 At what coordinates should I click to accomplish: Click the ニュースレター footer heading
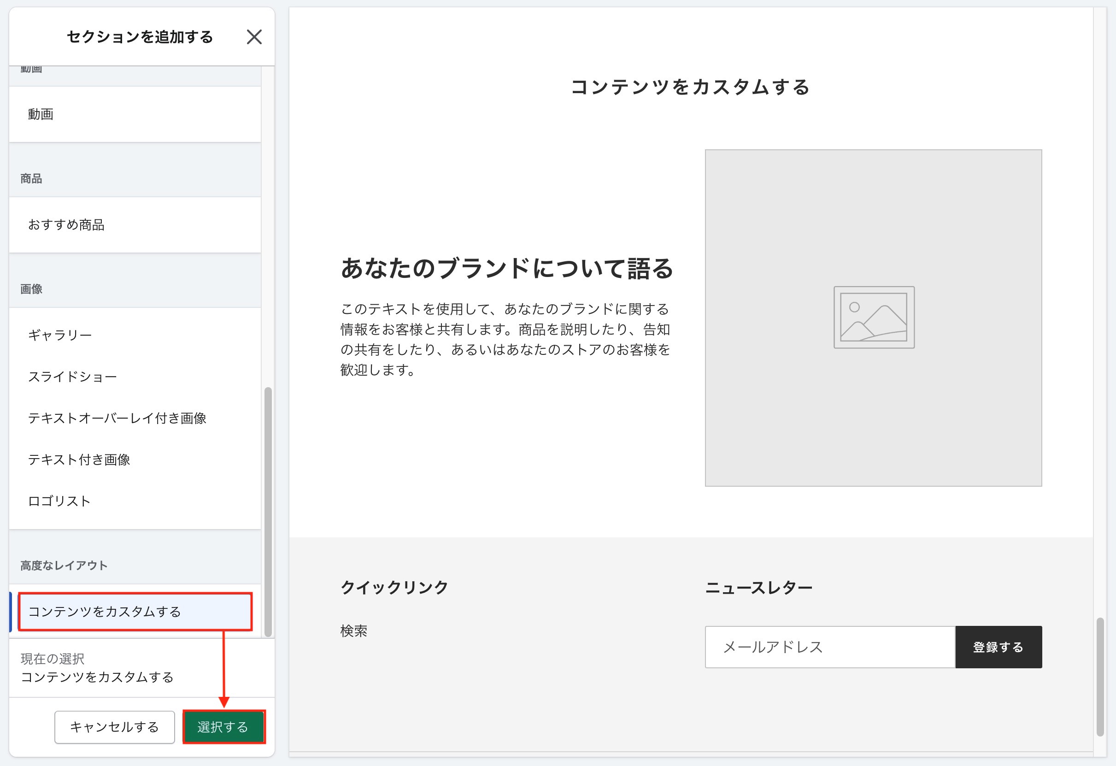click(x=759, y=587)
